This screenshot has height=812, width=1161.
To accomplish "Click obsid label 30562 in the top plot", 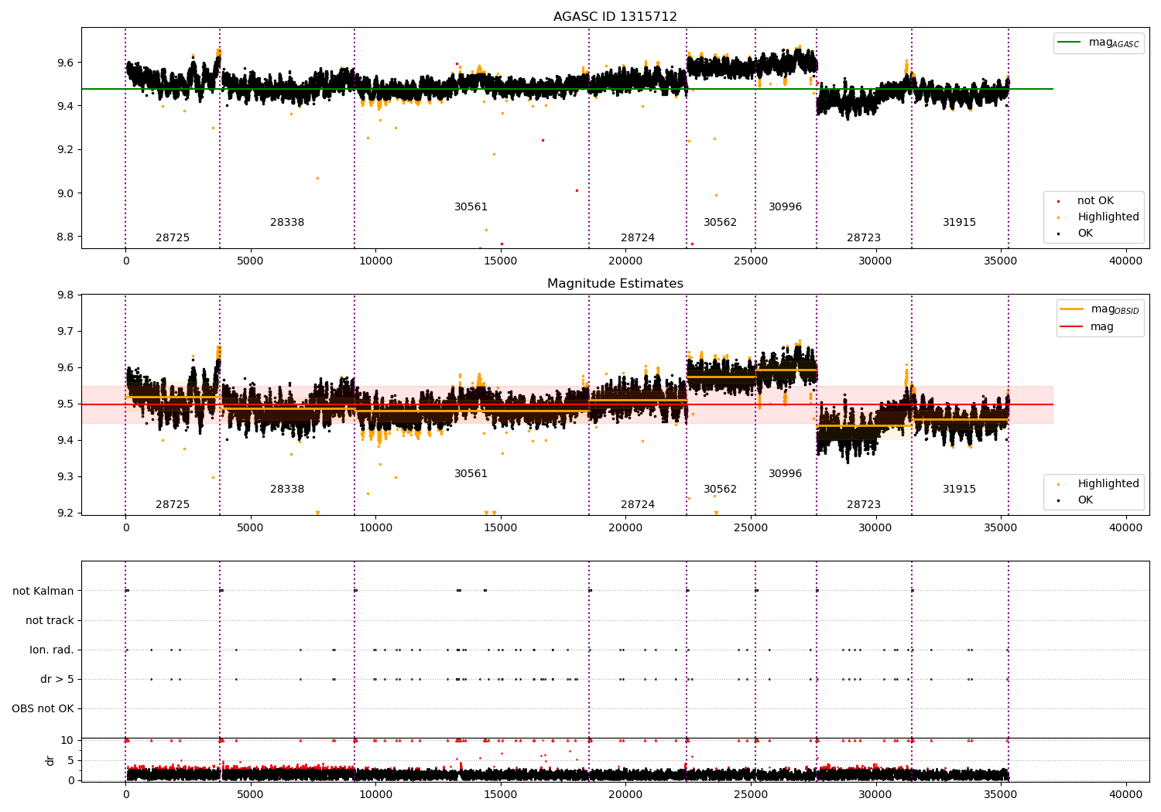I will coord(721,222).
